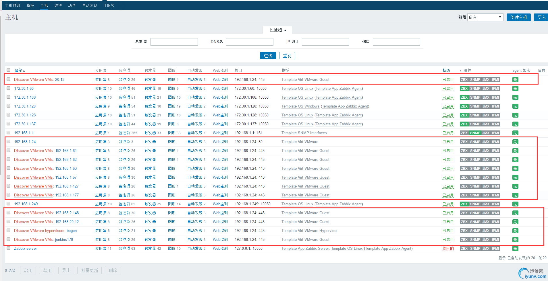
Task: Focus the 名字 是 input field
Action: point(174,42)
